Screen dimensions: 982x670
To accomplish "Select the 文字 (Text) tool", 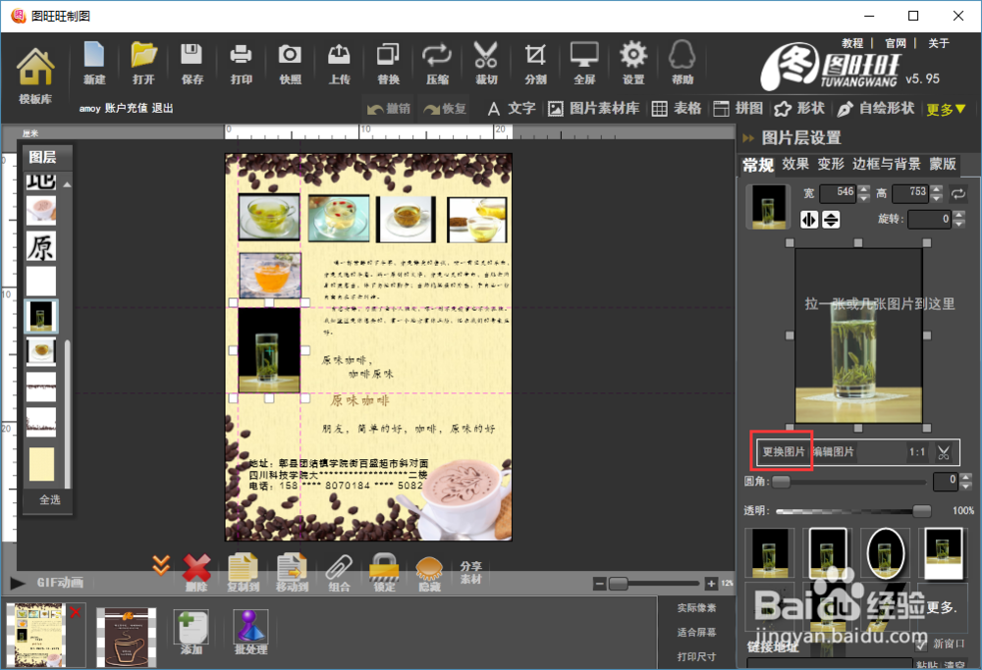I will 512,109.
